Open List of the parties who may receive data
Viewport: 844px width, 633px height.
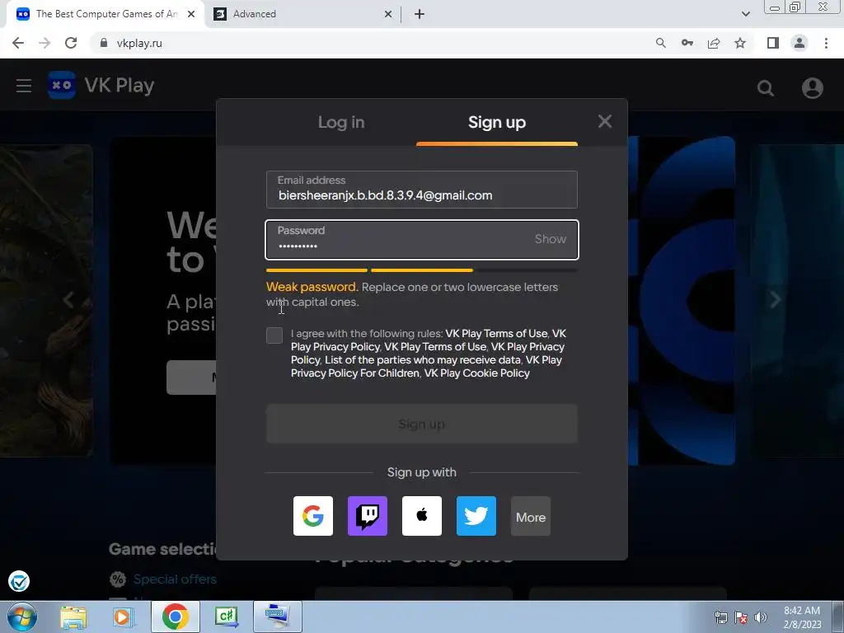[x=423, y=359]
